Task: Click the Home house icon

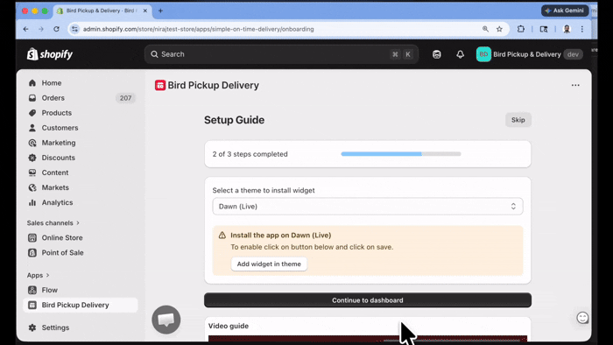Action: click(x=32, y=83)
